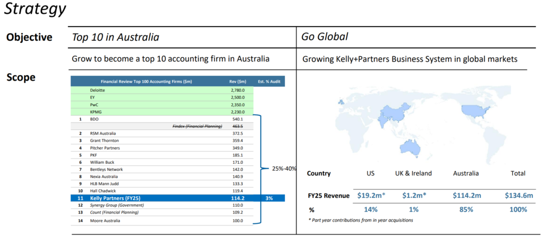Click the 'Rev ($m)' column header
This screenshot has width=544, height=237.
pos(237,82)
